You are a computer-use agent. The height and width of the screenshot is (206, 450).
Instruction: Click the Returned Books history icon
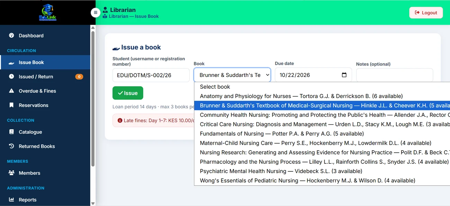11,146
